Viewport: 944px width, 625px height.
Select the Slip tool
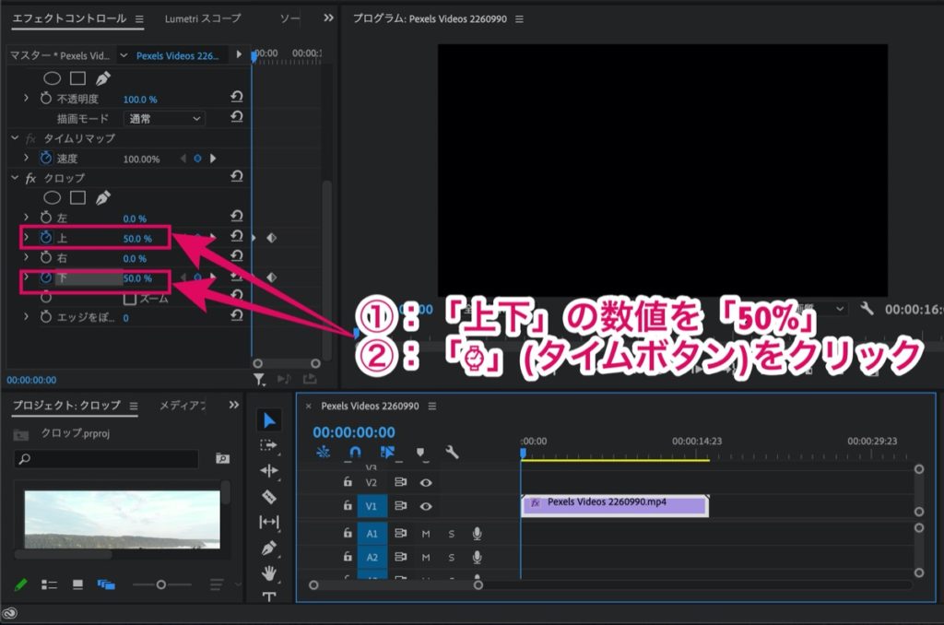[269, 522]
